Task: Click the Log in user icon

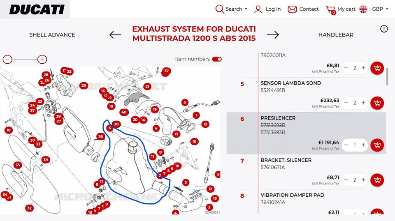Action: (258, 9)
